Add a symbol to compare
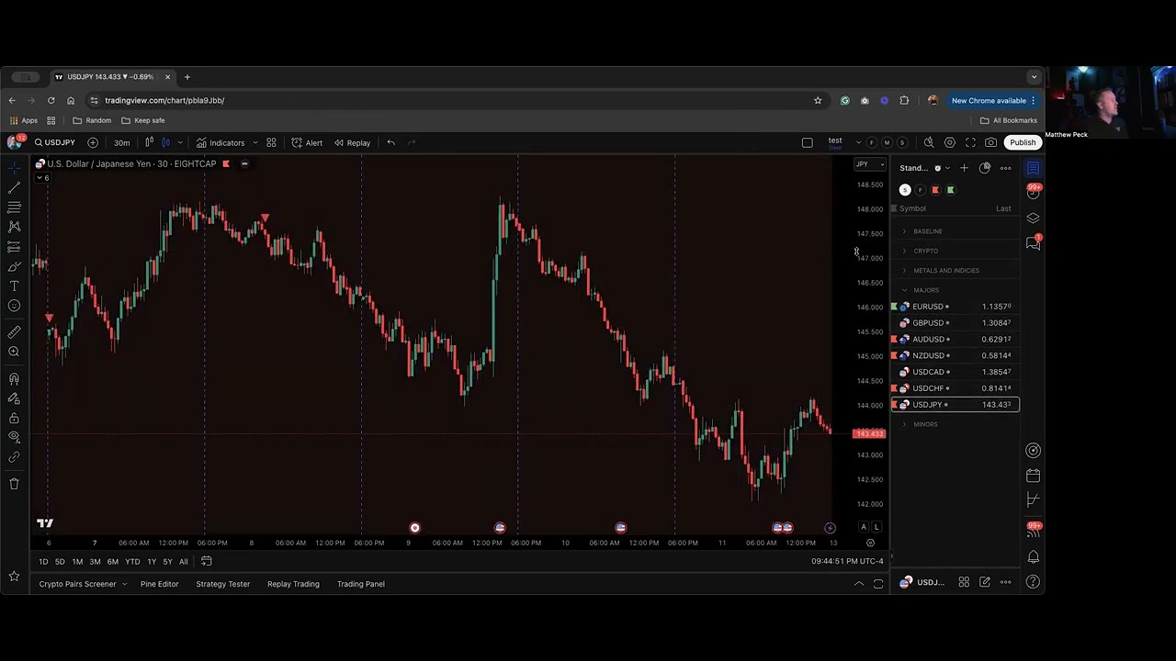The height and width of the screenshot is (661, 1176). 93,142
